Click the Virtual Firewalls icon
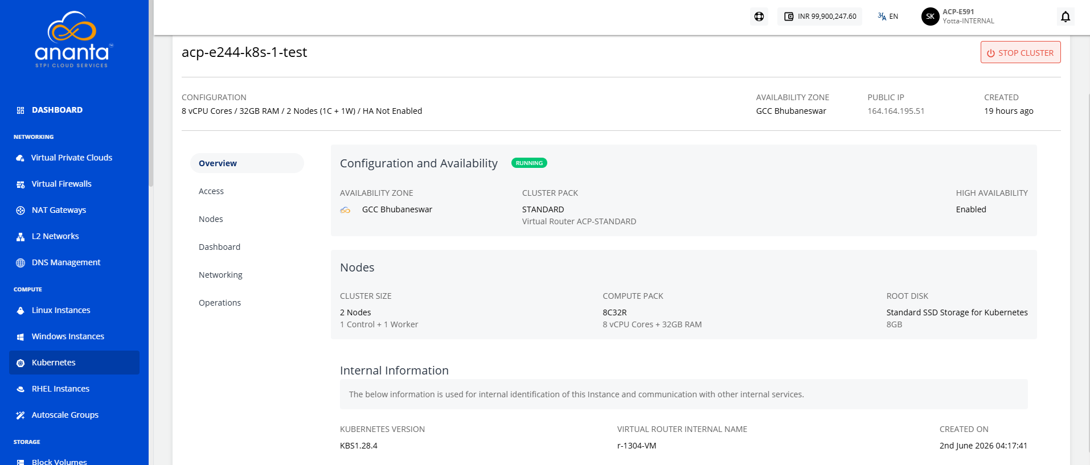1090x465 pixels. click(x=21, y=184)
